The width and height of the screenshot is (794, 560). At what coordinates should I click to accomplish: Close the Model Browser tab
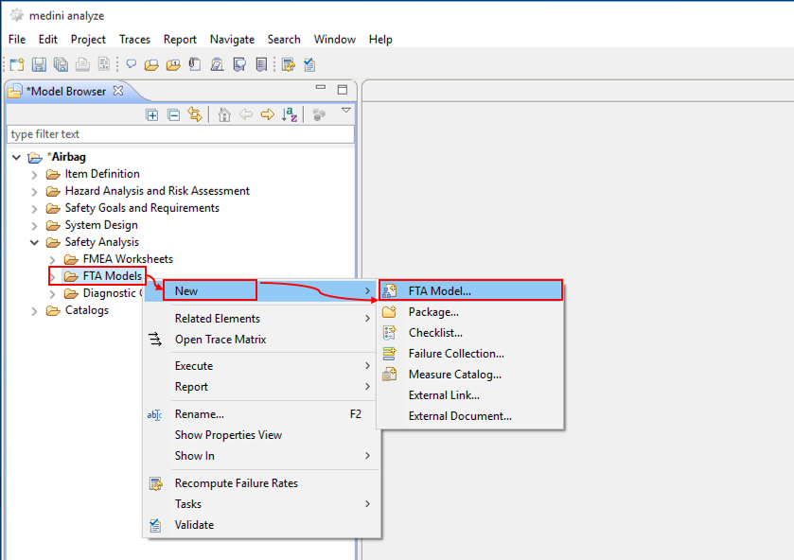[x=118, y=91]
